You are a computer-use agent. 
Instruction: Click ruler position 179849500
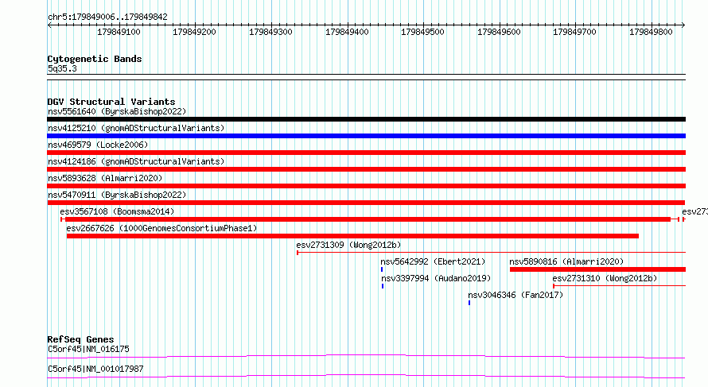tap(423, 32)
